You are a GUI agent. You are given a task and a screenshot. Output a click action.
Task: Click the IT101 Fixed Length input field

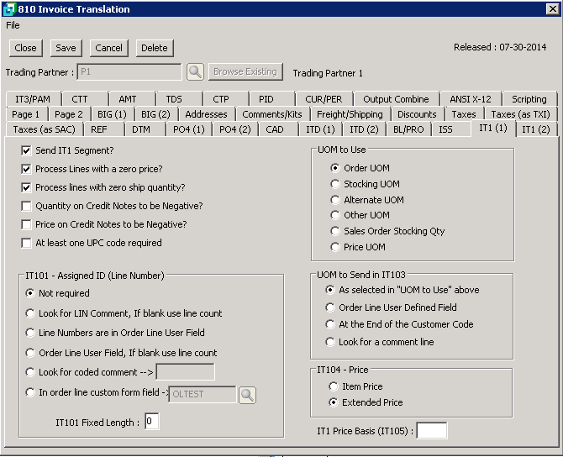coord(151,422)
